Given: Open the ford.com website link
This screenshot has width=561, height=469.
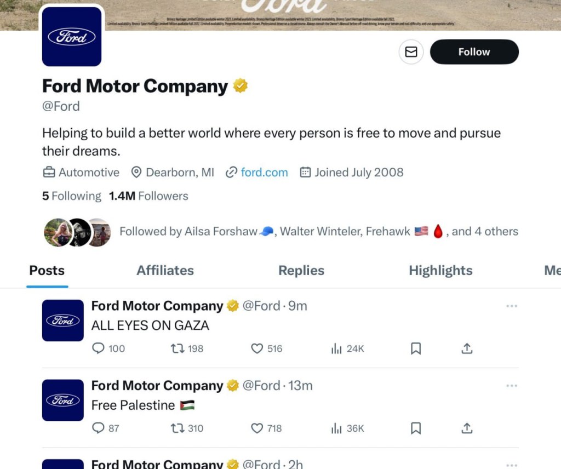Looking at the screenshot, I should tap(264, 173).
